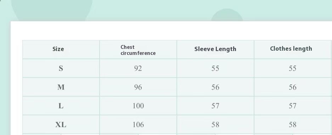Screen dimensions: 332x135
Task: Click the sleeve length 57 cell
Action: (215, 106)
